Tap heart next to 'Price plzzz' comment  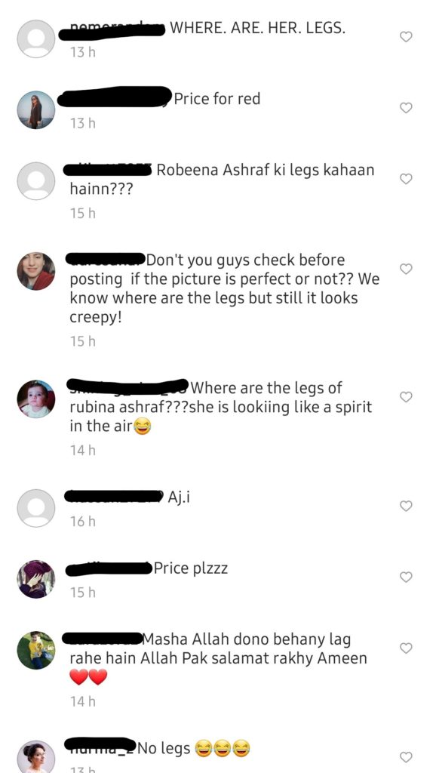point(406,577)
